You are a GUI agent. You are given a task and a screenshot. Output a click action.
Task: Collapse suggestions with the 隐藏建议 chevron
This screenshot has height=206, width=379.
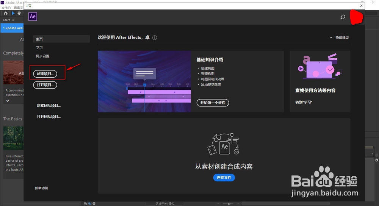(331, 37)
